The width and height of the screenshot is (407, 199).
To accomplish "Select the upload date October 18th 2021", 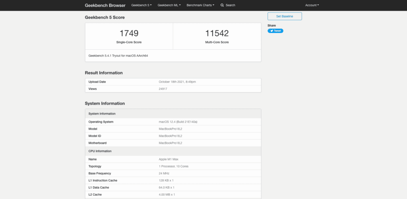I will pos(177,82).
